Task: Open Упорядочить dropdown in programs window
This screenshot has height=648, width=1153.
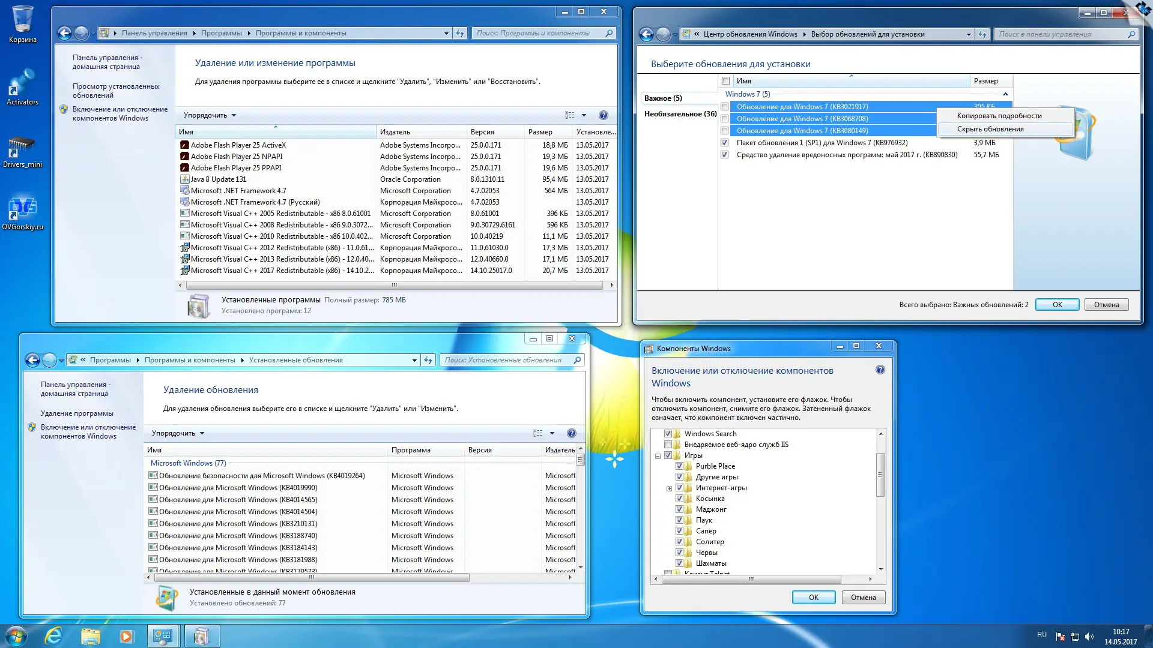Action: pos(210,115)
